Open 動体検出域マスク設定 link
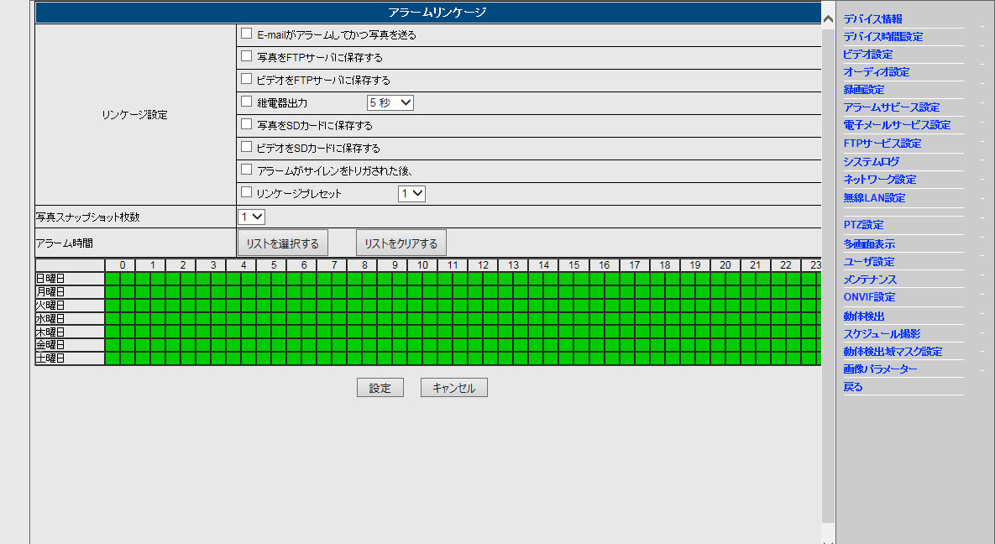Viewport: 995px width, 544px height. (x=893, y=352)
